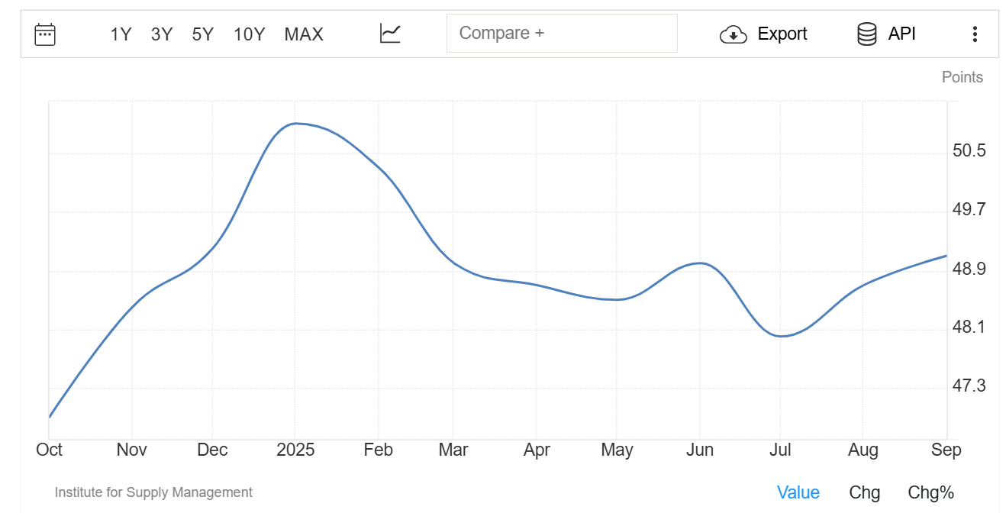1006x513 pixels.
Task: Switch to the Chg% tab
Action: pyautogui.click(x=930, y=492)
